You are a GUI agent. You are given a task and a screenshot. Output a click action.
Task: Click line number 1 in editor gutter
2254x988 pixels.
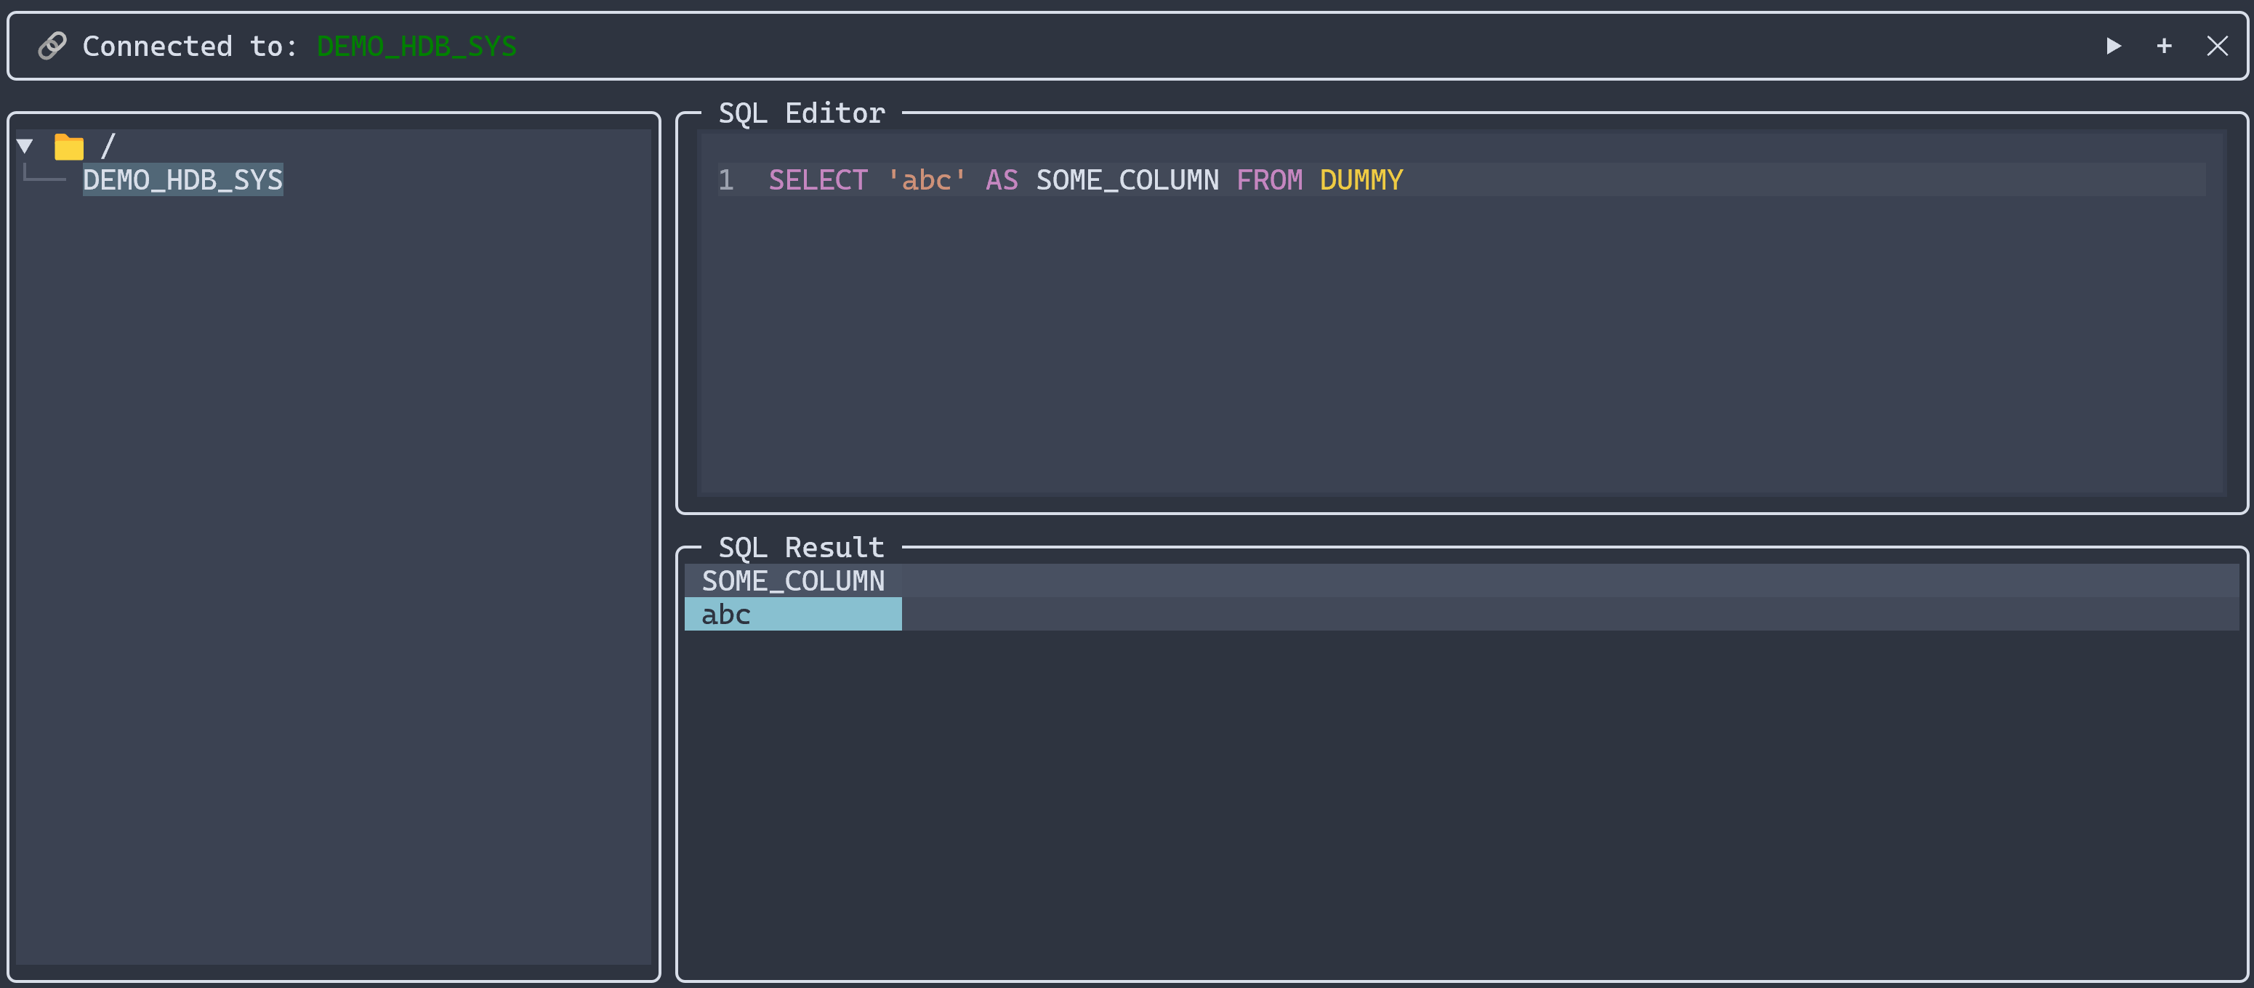[725, 180]
